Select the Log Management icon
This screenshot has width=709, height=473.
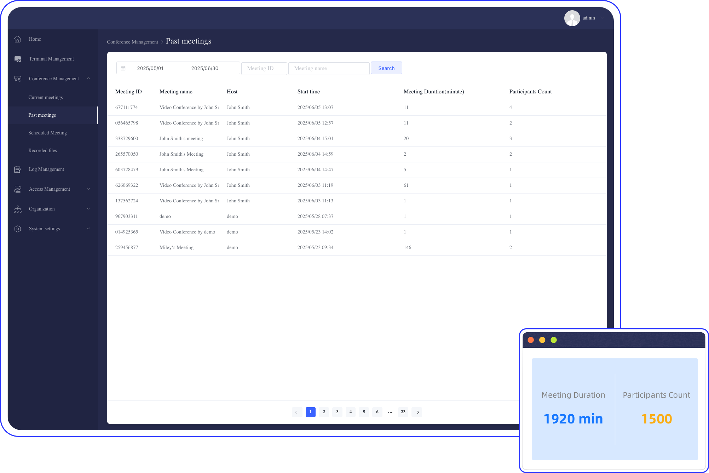coord(18,169)
